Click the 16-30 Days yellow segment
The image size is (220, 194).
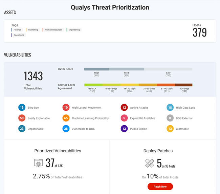(x=130, y=85)
